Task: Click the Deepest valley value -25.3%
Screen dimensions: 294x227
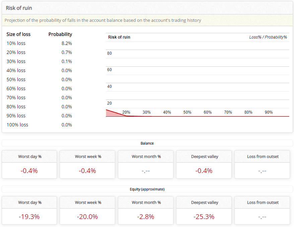Action: coord(204,217)
